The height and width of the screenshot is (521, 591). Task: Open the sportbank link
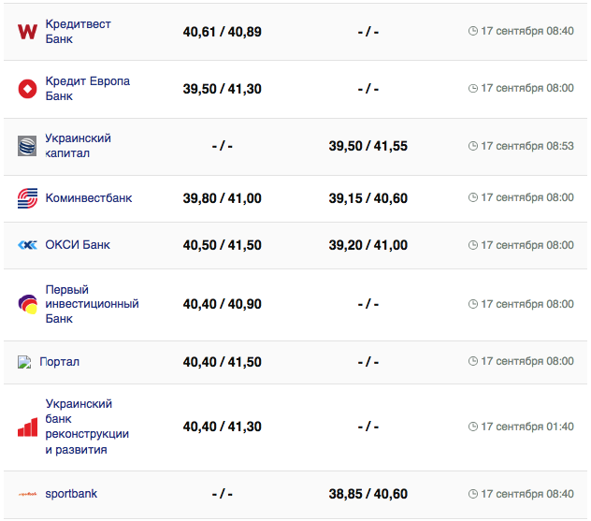click(71, 494)
